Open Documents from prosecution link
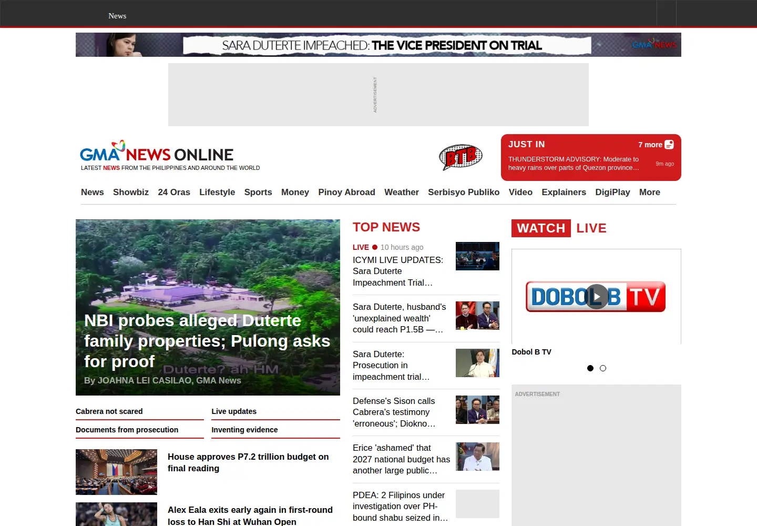The height and width of the screenshot is (526, 757). click(127, 430)
